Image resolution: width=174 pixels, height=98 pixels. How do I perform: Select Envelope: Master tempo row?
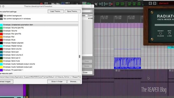point(39,46)
